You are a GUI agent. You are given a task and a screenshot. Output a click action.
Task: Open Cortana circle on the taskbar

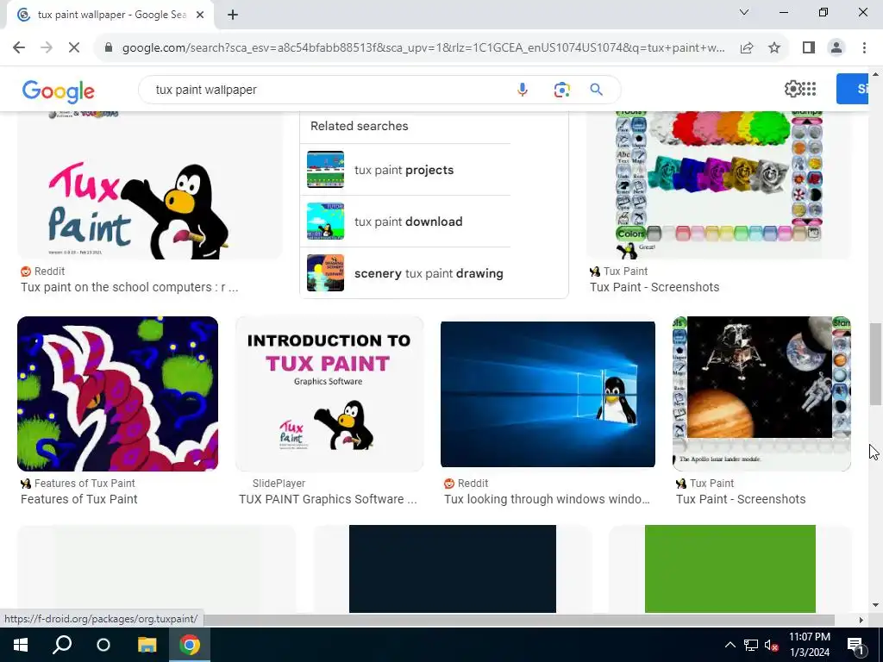[x=103, y=645]
